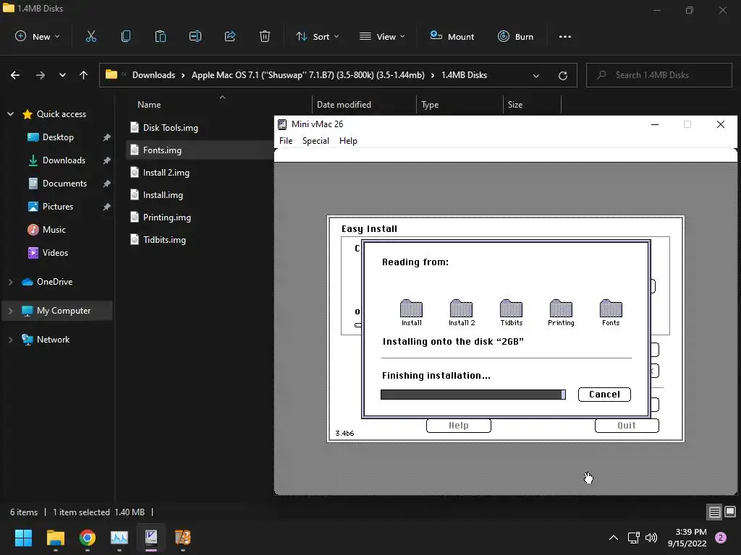Expand the Network tree node

pos(10,340)
